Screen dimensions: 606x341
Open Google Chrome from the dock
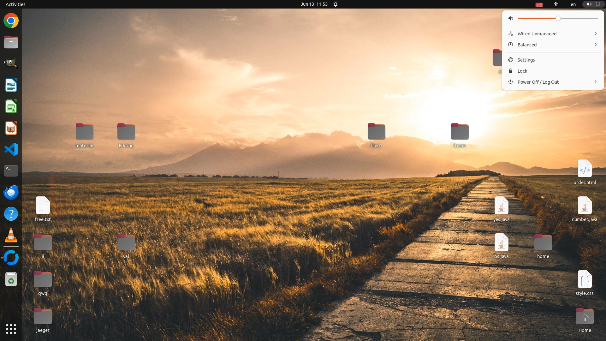click(x=11, y=21)
